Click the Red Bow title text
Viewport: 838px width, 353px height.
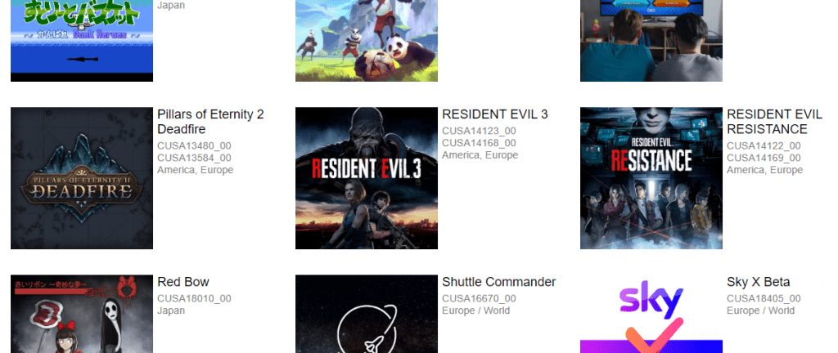tap(183, 282)
